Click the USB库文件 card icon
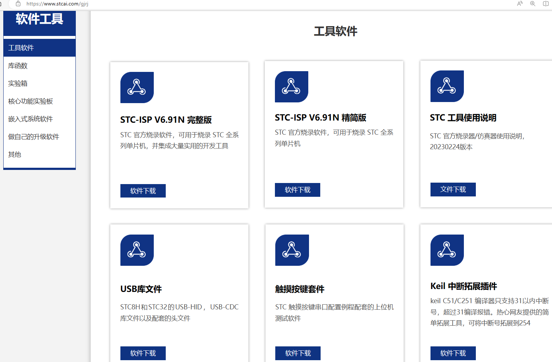The image size is (552, 362). 137,250
